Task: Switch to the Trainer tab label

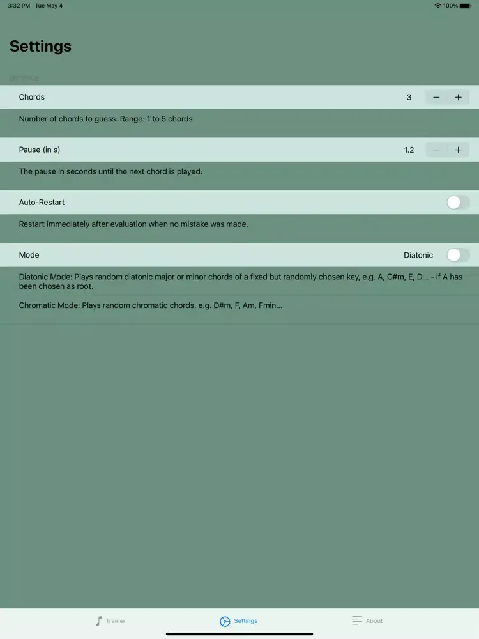Action: 116,621
